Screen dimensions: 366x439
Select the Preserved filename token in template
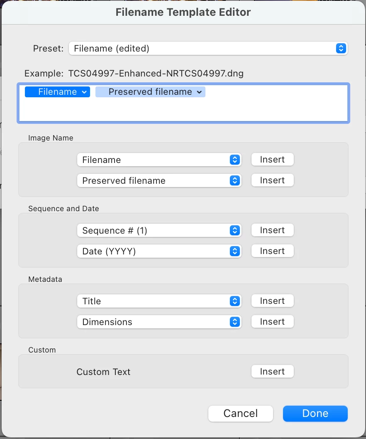click(x=149, y=92)
